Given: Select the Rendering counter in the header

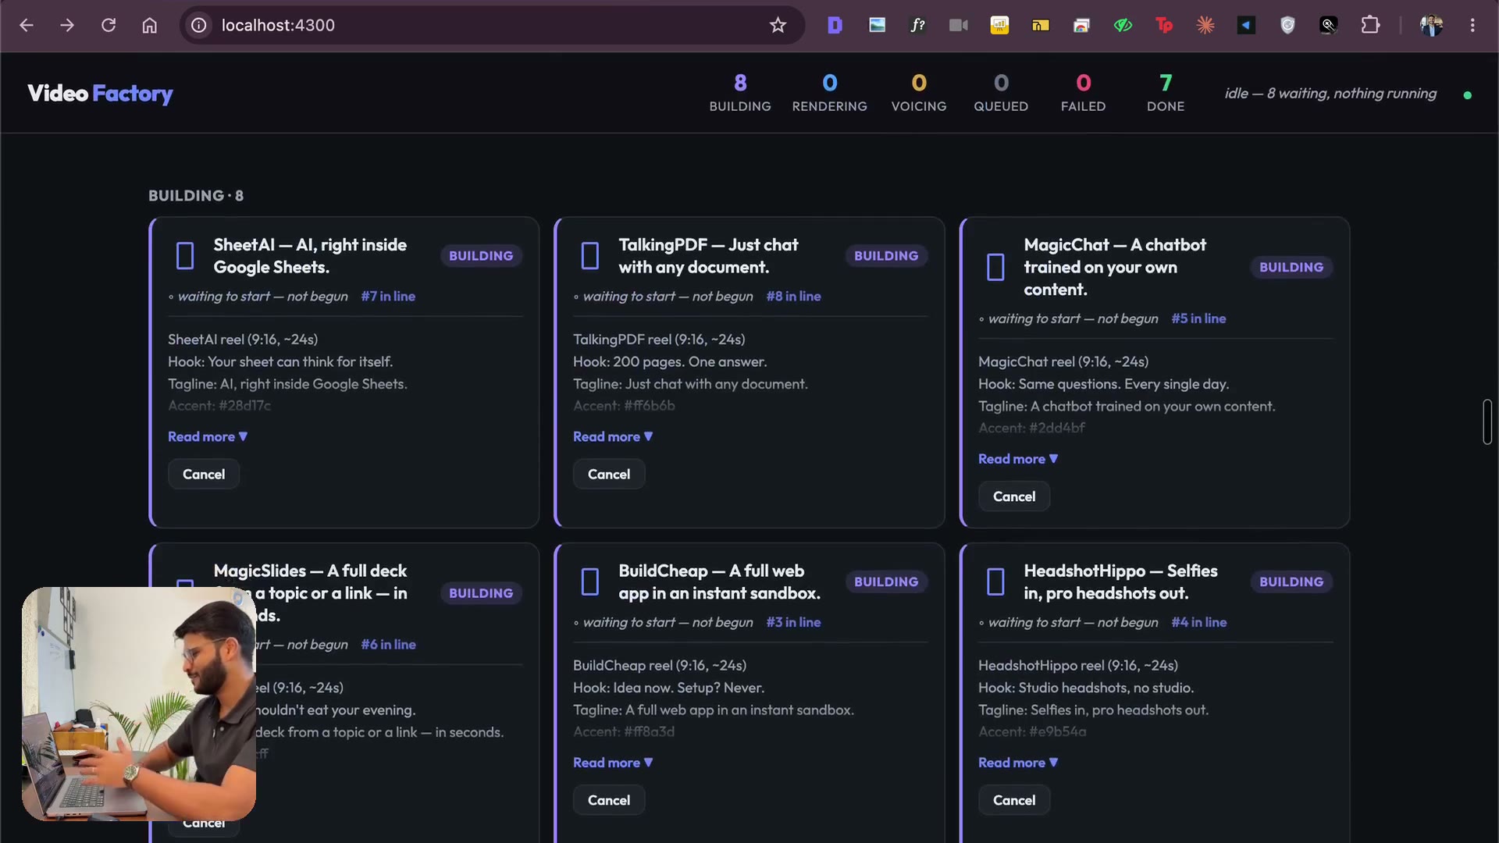Looking at the screenshot, I should (829, 93).
